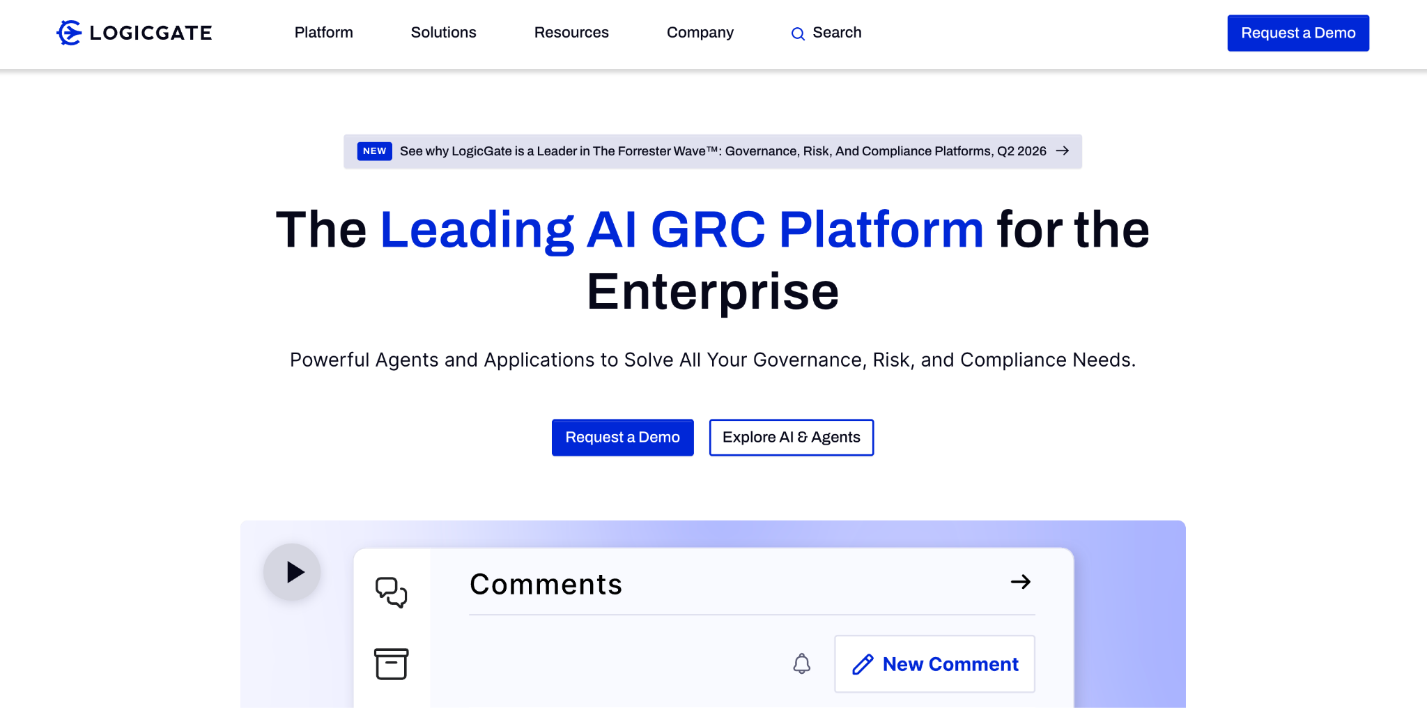Image resolution: width=1427 pixels, height=708 pixels.
Task: Play the product preview video
Action: point(292,572)
